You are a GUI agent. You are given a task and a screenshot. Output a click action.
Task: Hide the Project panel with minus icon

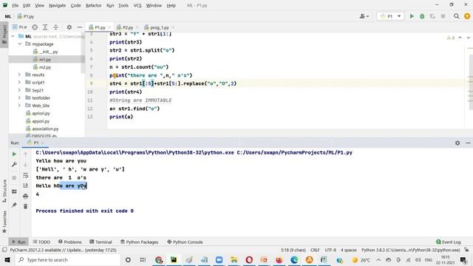click(80, 27)
